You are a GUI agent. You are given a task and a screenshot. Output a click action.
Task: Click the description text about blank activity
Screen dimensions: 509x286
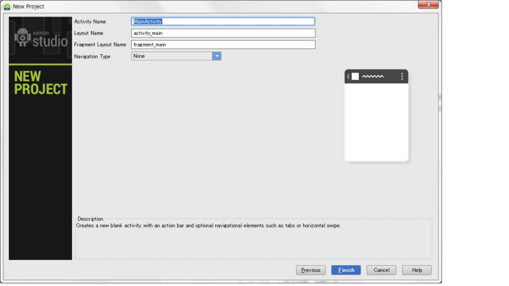(209, 226)
